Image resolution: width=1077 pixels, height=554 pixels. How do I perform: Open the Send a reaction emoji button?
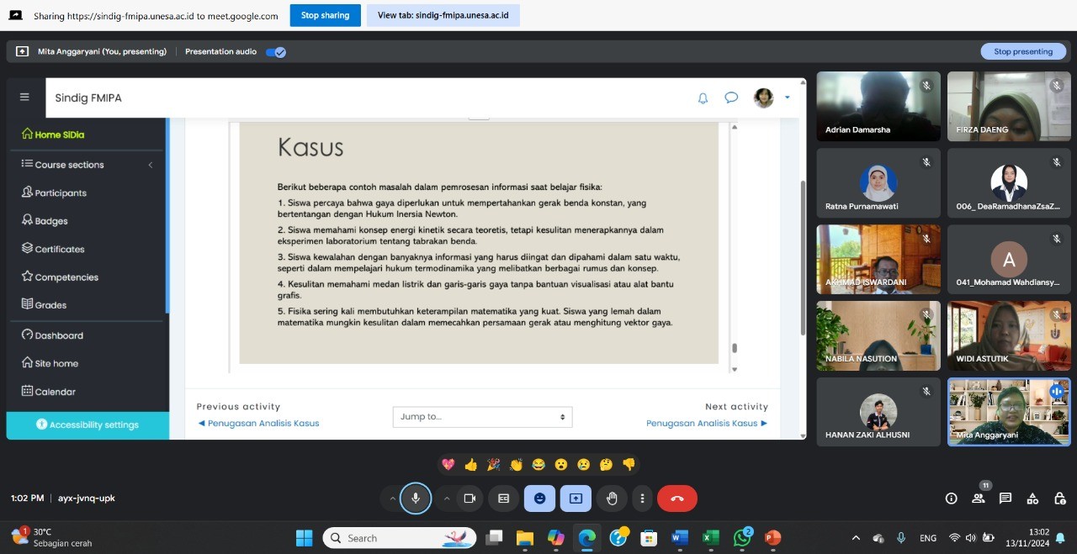[539, 499]
